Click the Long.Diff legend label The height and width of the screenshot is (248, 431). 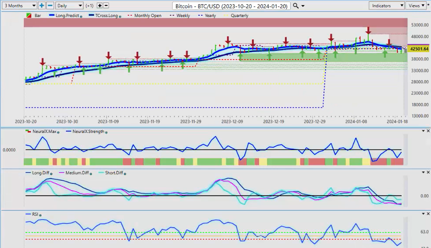point(41,173)
